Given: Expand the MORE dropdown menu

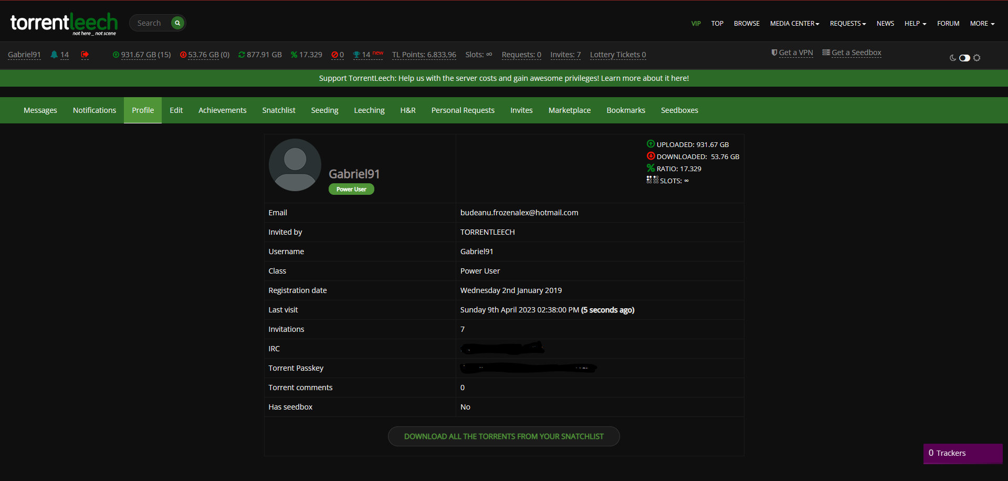Looking at the screenshot, I should (x=982, y=24).
